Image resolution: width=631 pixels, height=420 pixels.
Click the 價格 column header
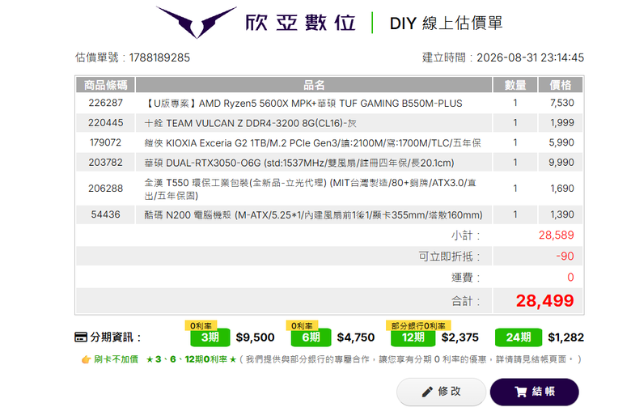[x=561, y=85]
